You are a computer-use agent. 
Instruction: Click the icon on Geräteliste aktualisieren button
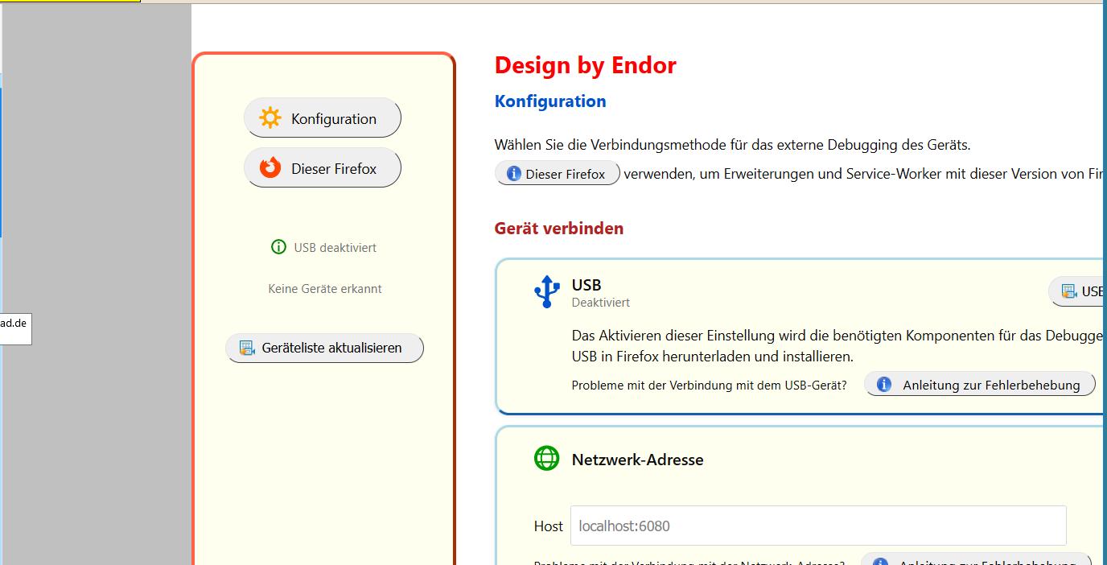tap(247, 348)
